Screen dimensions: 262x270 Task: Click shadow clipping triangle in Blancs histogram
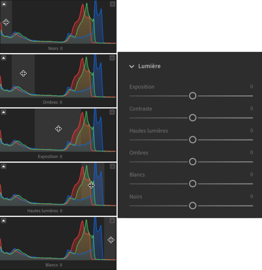[4, 221]
